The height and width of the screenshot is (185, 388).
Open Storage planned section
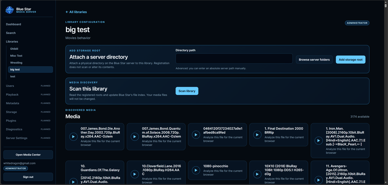(28, 112)
